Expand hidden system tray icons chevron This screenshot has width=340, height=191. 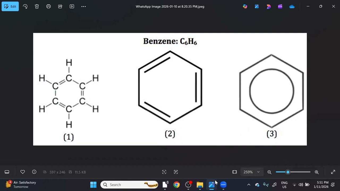point(249,185)
